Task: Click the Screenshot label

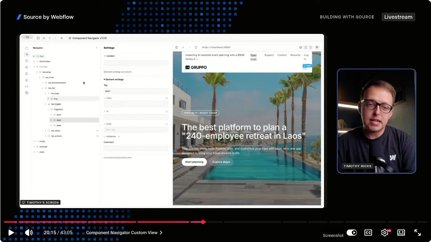Action: (333, 235)
